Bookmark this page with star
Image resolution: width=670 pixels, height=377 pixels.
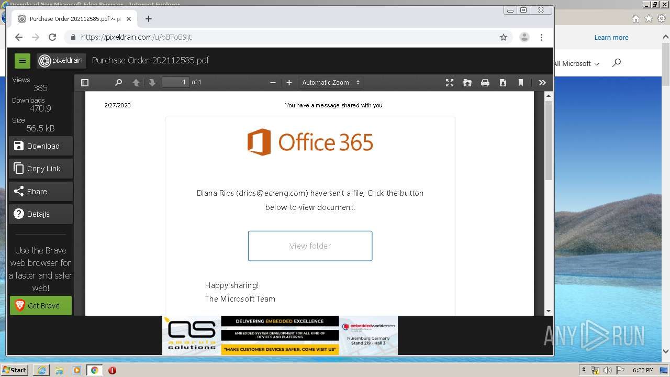[x=504, y=37]
